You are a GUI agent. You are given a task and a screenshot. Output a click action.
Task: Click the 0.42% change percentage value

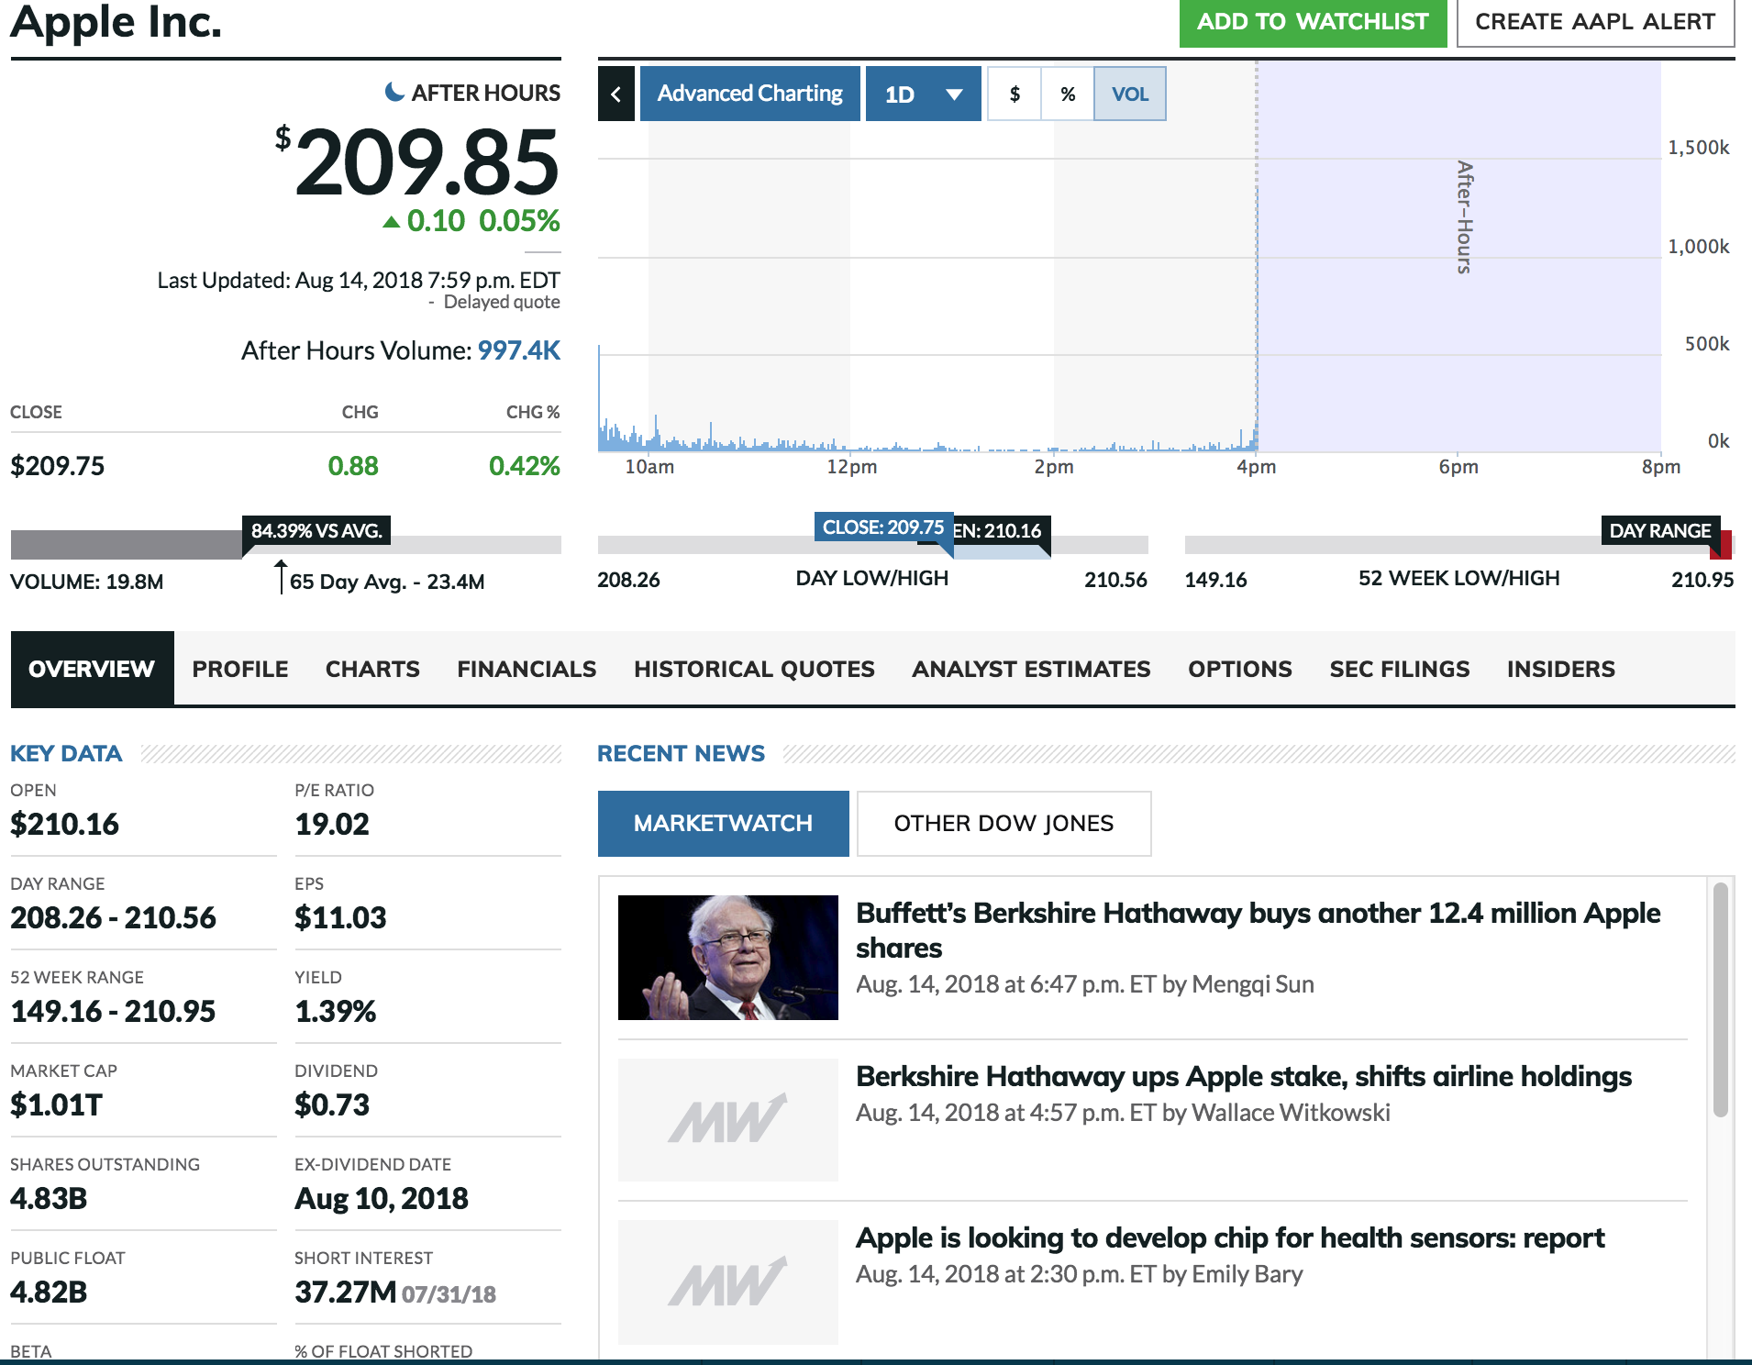[525, 466]
